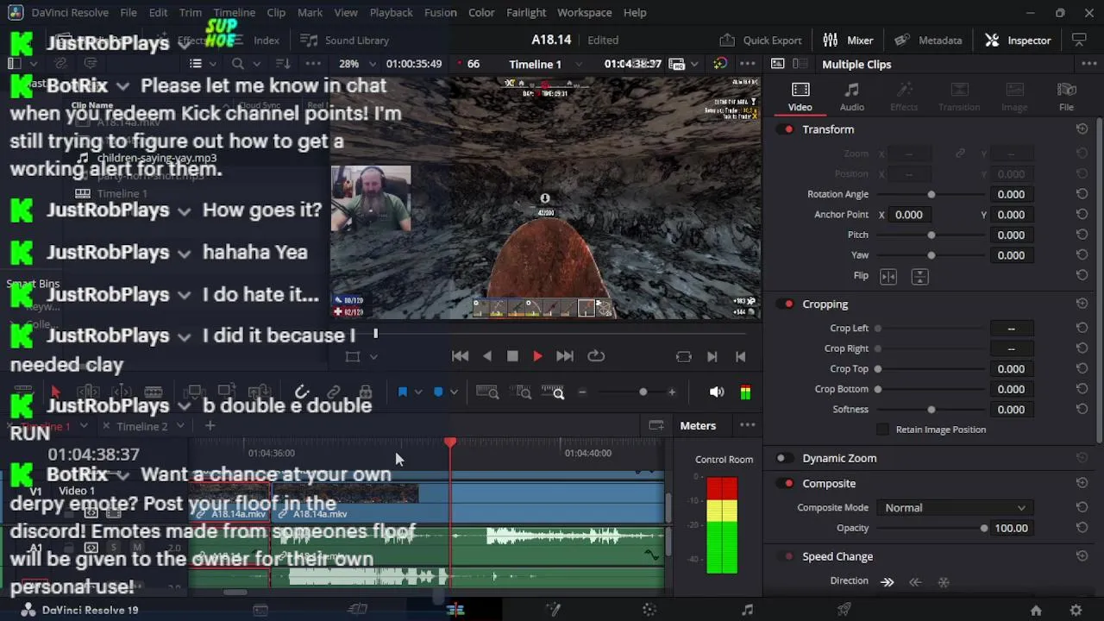1104x621 pixels.
Task: Check Retain Image Position
Action: click(x=882, y=430)
